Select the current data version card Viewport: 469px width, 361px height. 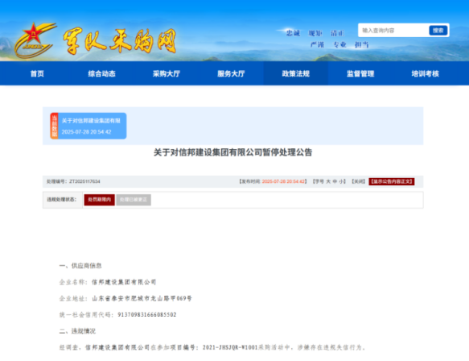tap(88, 126)
